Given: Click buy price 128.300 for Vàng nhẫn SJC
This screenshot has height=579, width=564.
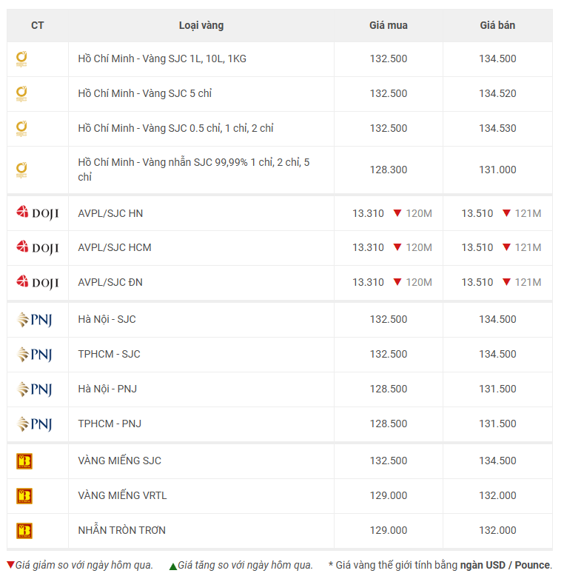Looking at the screenshot, I should coord(389,170).
